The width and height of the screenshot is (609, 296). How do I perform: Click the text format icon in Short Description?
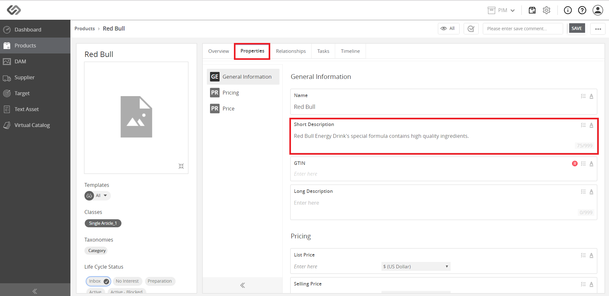tap(591, 125)
